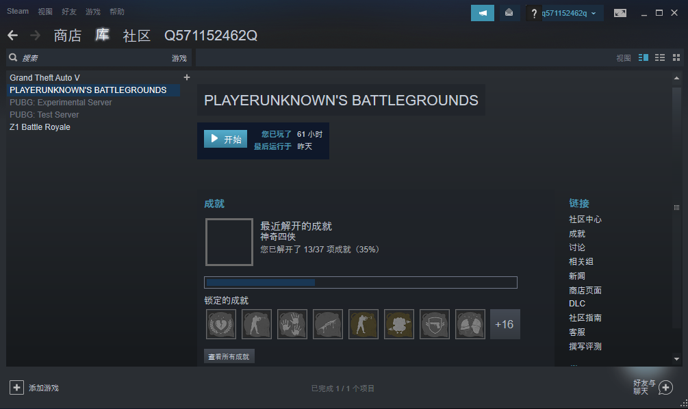This screenshot has width=688, height=409.
Task: Go to the 商店 tab
Action: [x=68, y=36]
